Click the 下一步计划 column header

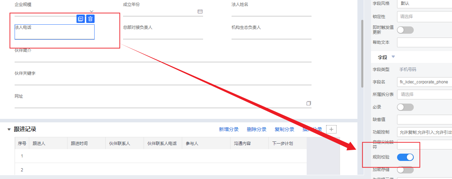pyautogui.click(x=288, y=143)
